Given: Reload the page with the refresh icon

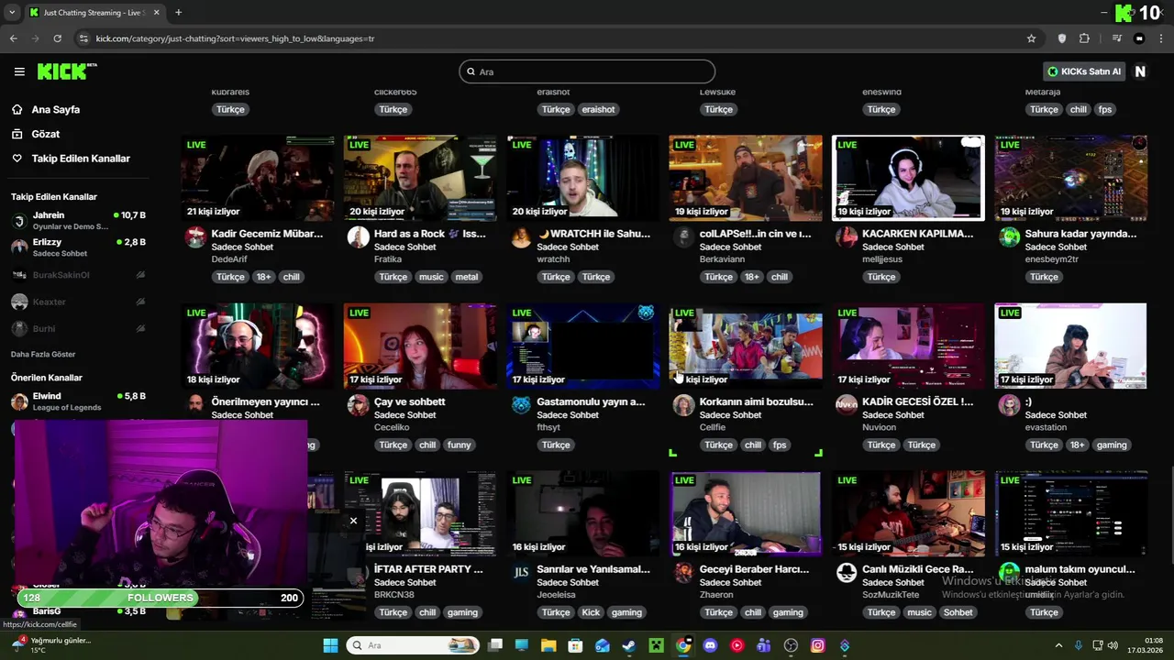Looking at the screenshot, I should pyautogui.click(x=57, y=38).
